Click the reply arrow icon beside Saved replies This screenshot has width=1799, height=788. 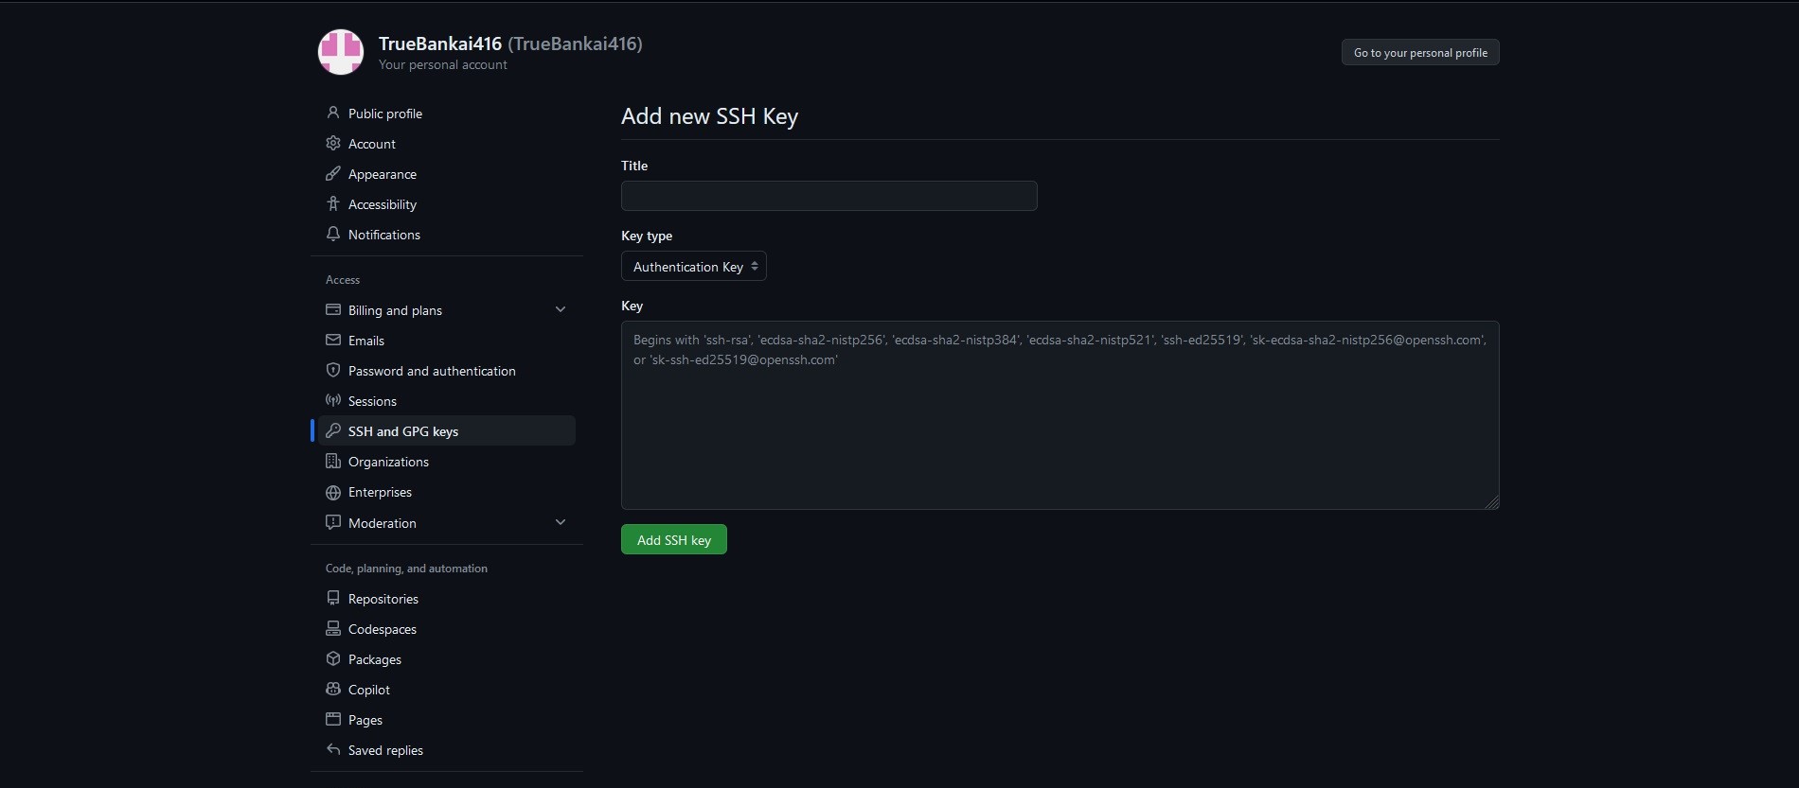(x=333, y=749)
